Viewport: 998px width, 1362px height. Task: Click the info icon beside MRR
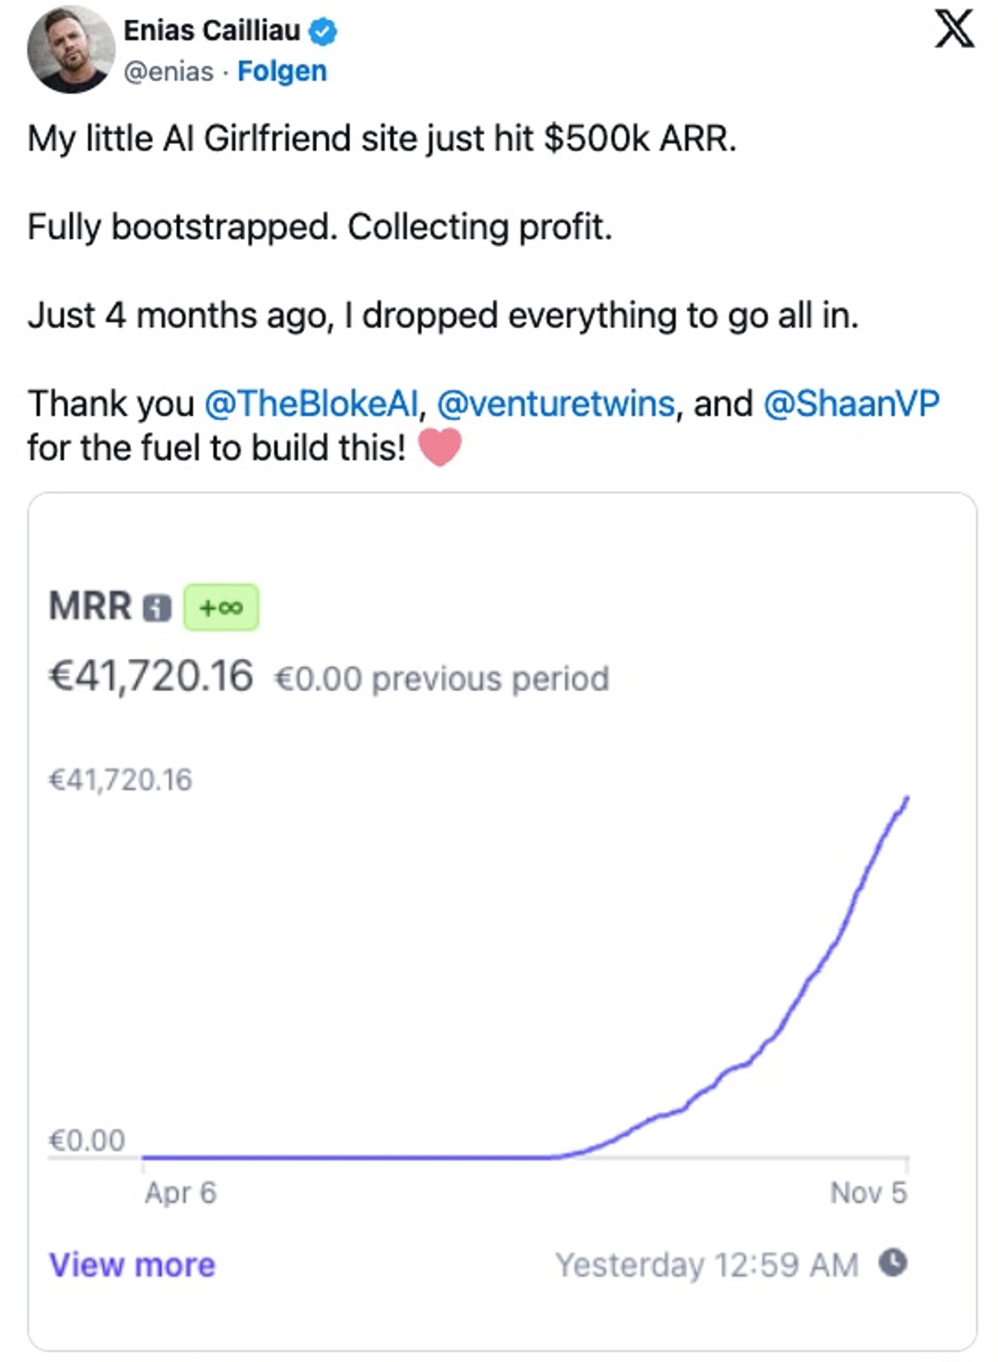click(157, 607)
